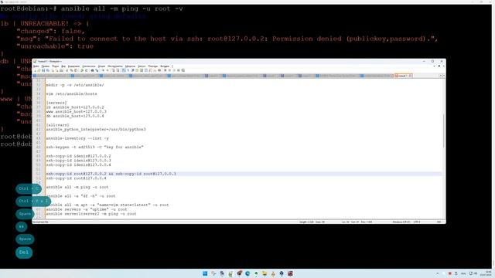Click the taskbar search icon
This screenshot has width=495, height=278.
click(213, 273)
